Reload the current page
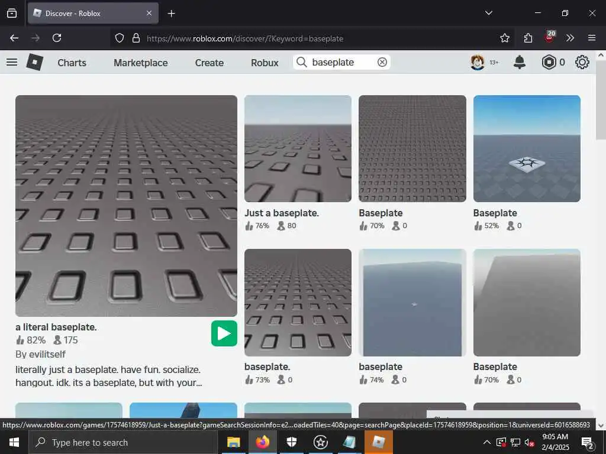 [57, 38]
